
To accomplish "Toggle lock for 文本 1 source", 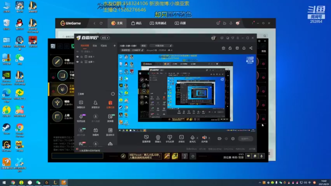I will pyautogui.click(x=82, y=57).
